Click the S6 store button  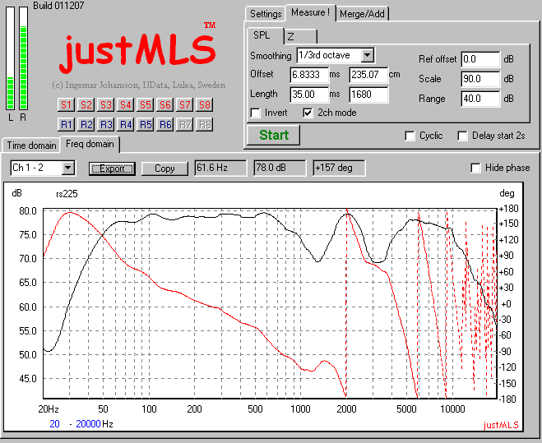[164, 105]
